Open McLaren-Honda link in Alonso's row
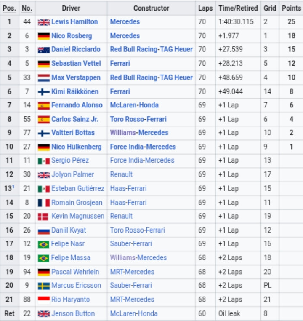The image size is (303, 321). [134, 105]
